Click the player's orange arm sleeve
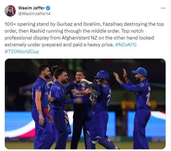171x151 pixels. 38,100
